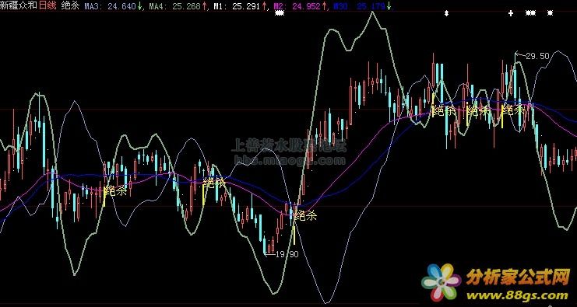Select the 日线 daily period label
Viewport: 577px width, 307px height.
(x=47, y=6)
